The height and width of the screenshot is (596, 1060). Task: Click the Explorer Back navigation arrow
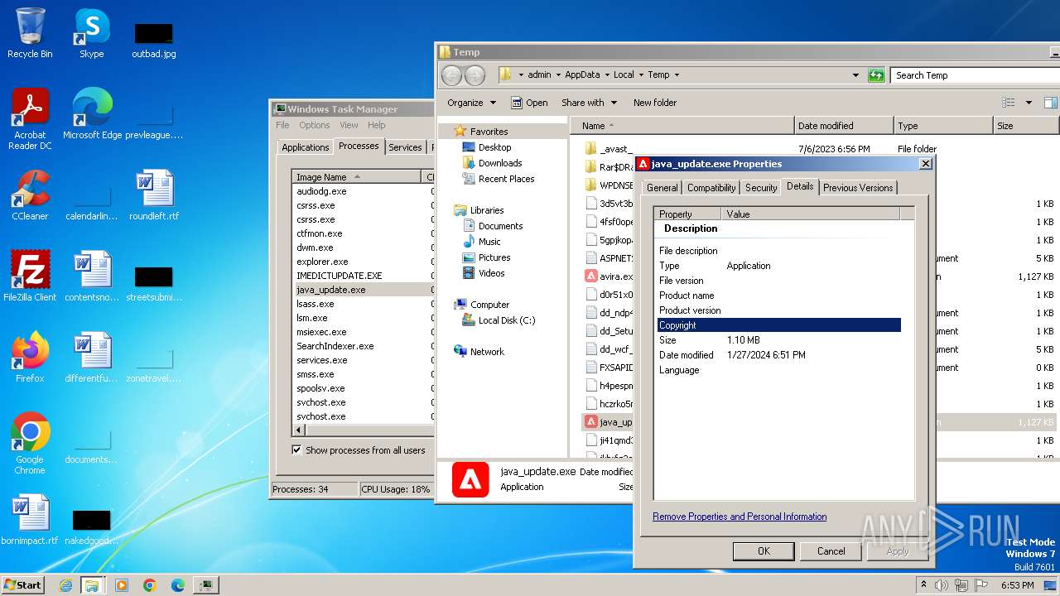(451, 75)
